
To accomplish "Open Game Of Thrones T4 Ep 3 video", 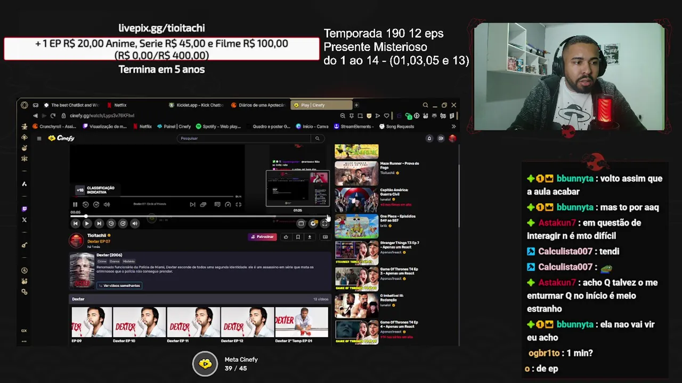I will point(356,279).
